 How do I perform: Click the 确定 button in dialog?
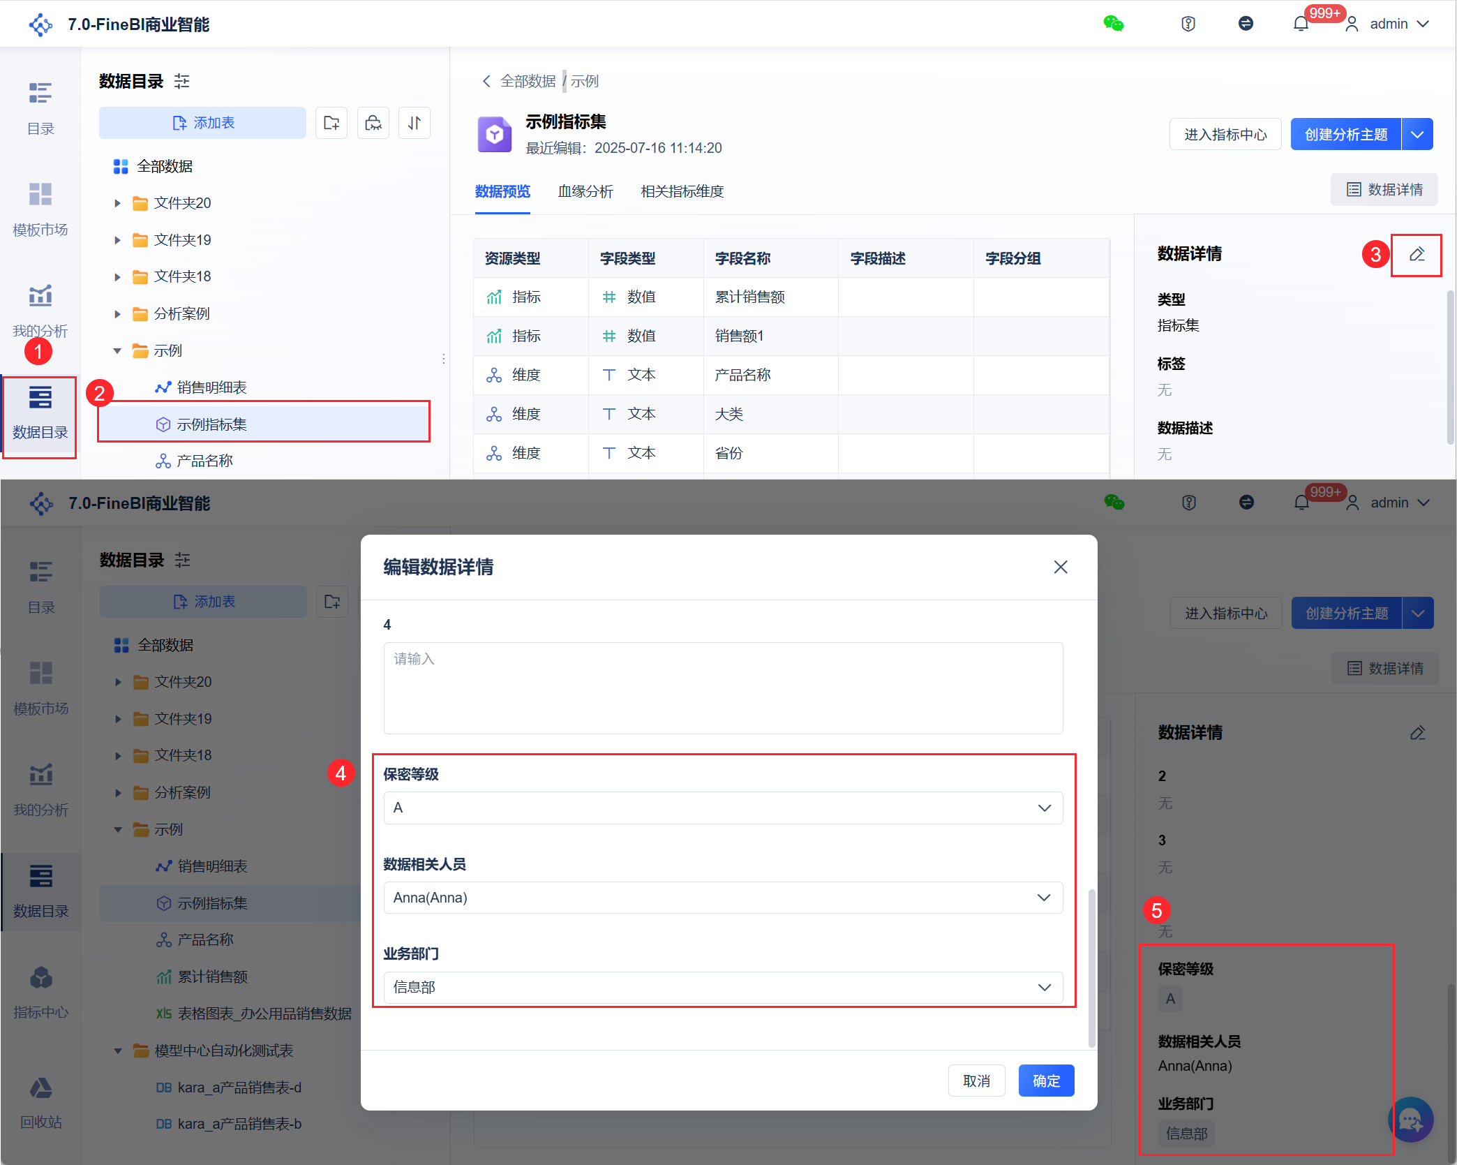[x=1046, y=1081]
